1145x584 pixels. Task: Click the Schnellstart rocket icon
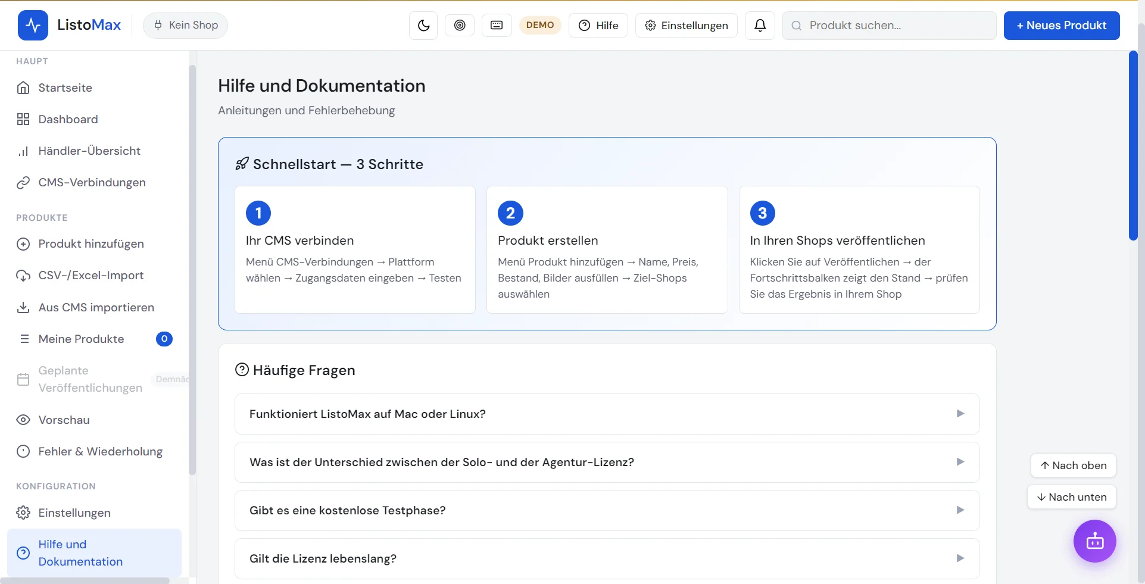click(242, 164)
